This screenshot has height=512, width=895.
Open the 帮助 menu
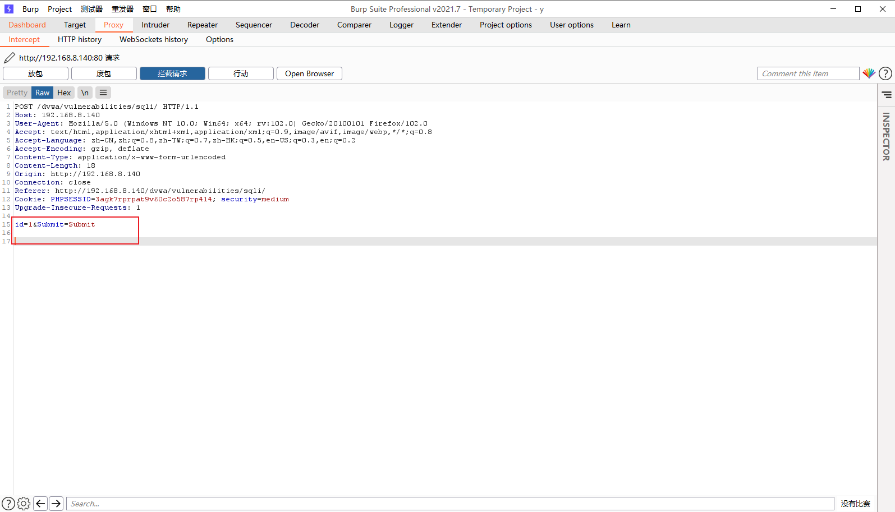click(173, 9)
